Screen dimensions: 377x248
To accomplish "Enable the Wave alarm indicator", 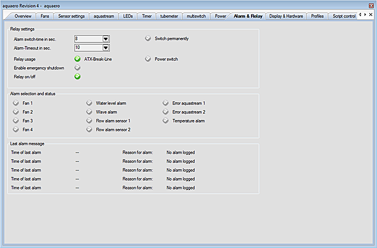I will [89, 112].
